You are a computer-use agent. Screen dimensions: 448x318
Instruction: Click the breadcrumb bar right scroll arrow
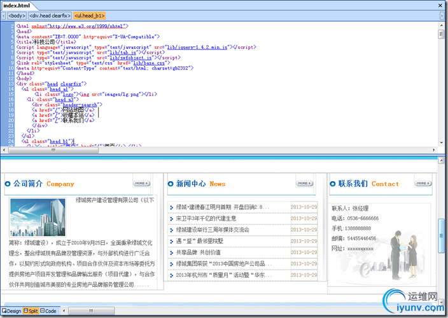pos(442,16)
